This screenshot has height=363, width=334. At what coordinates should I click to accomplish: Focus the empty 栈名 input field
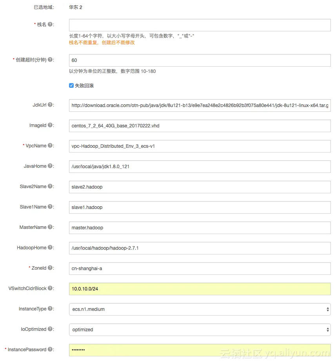(200, 25)
